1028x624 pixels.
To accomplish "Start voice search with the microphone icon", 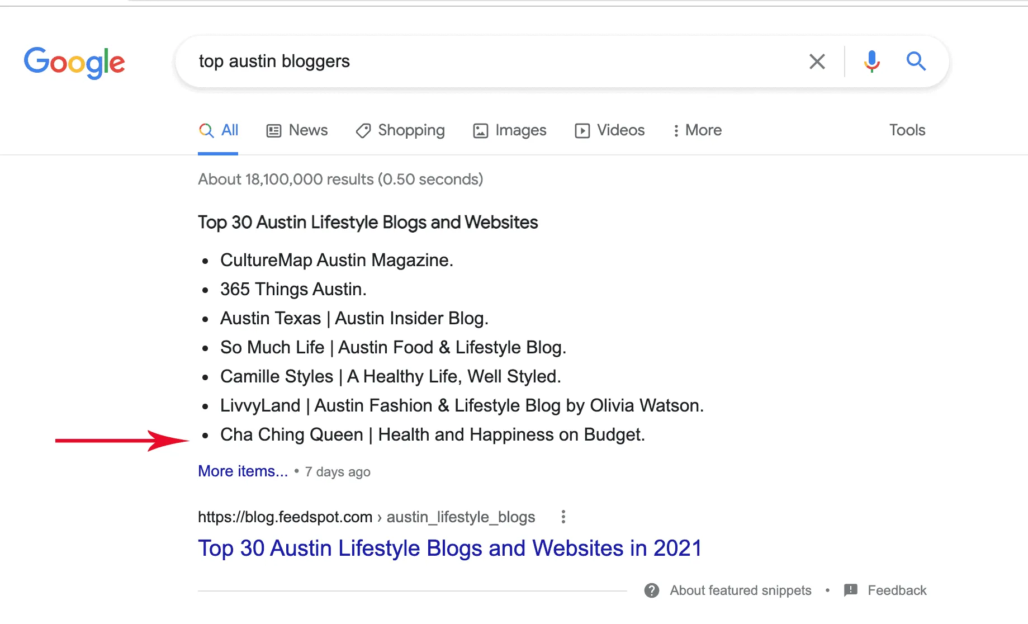I will [871, 62].
